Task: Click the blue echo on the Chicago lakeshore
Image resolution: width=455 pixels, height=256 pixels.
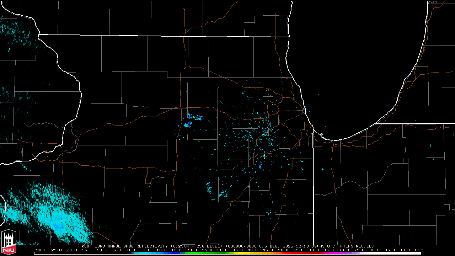Action: pyautogui.click(x=304, y=108)
